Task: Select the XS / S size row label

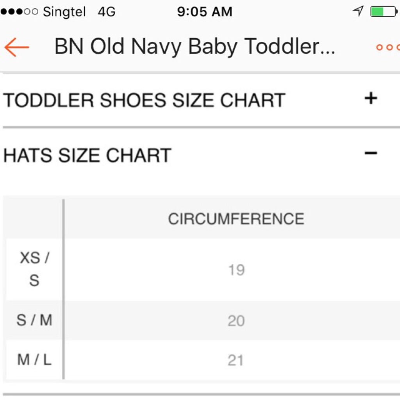Action: [x=34, y=269]
